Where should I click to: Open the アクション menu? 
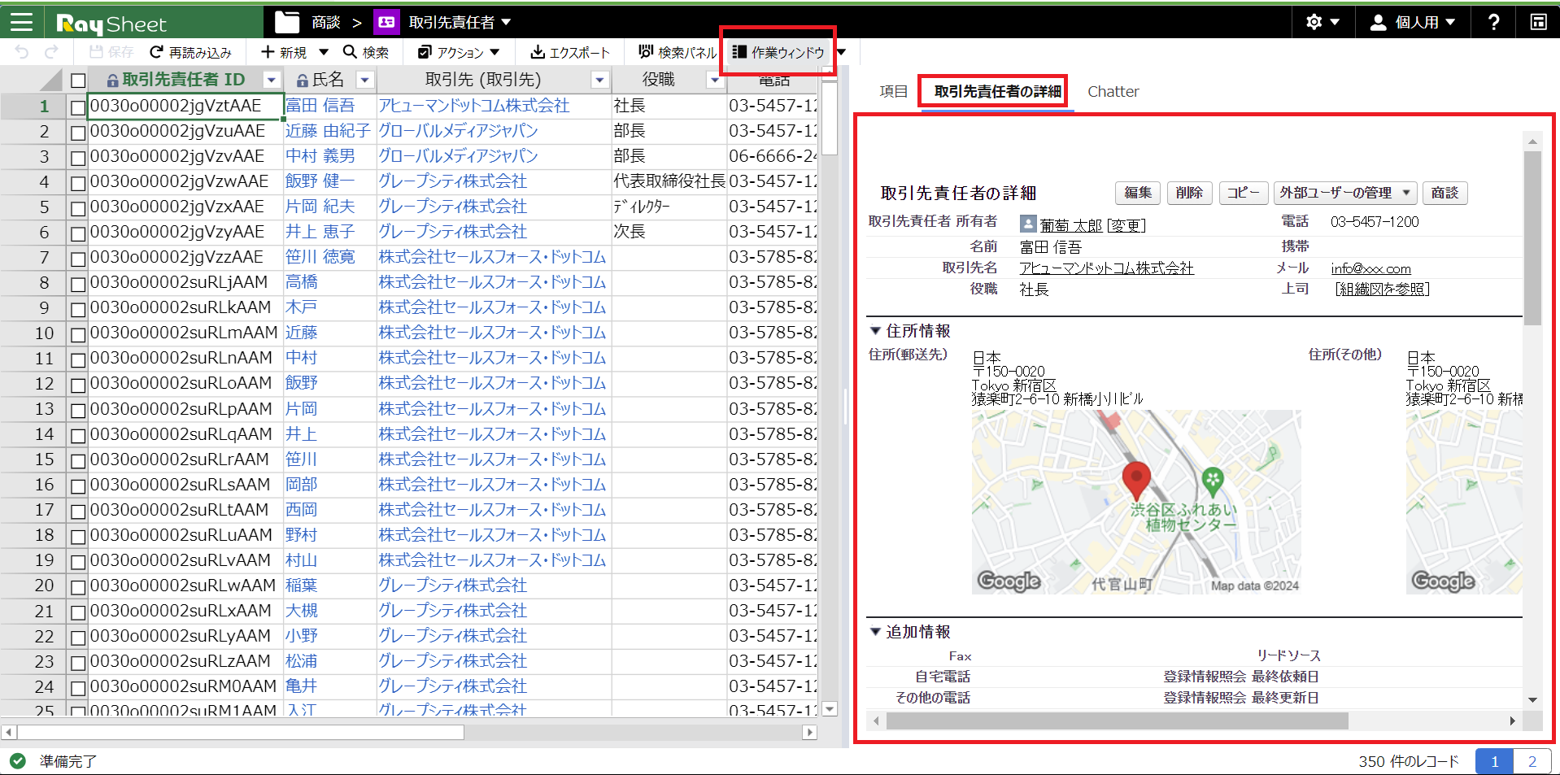click(460, 52)
